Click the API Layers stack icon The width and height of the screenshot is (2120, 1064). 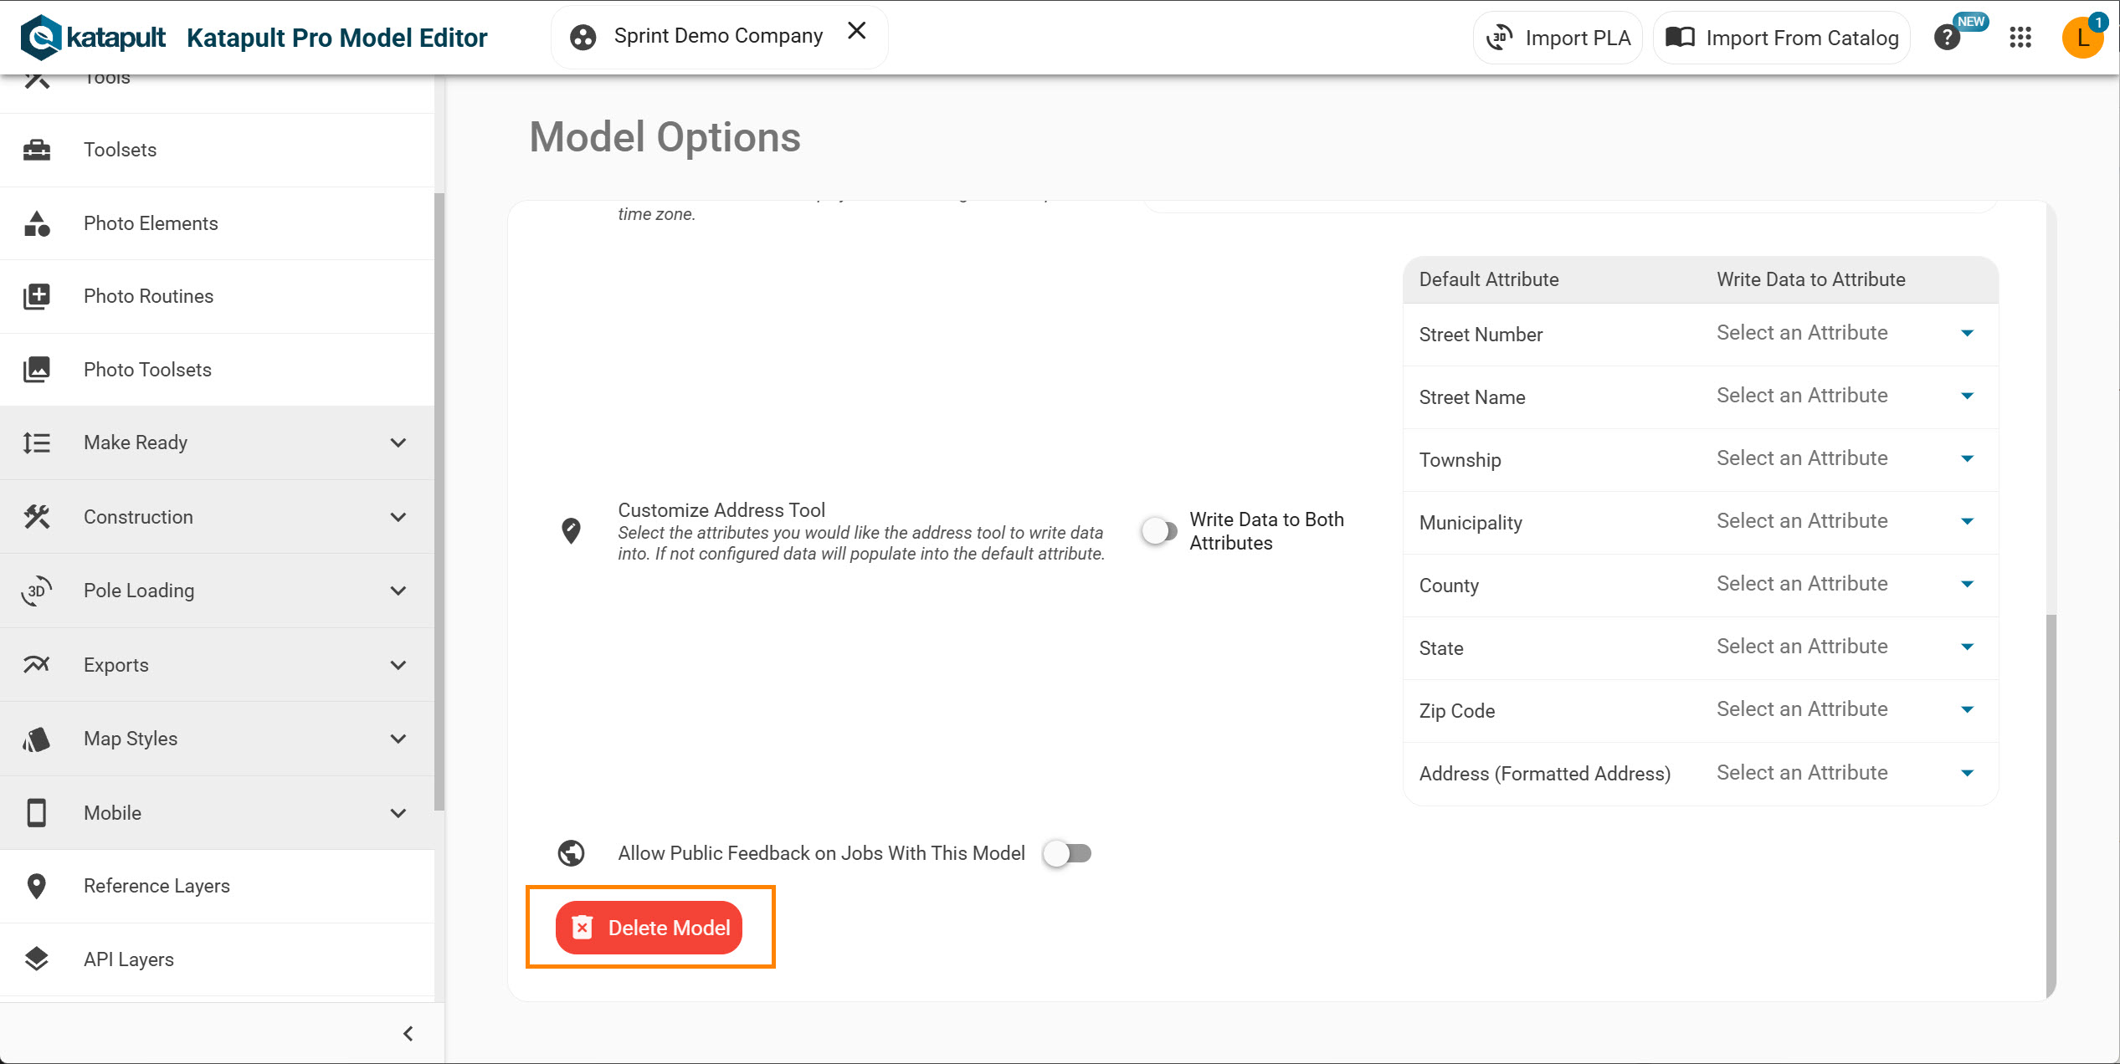pyautogui.click(x=37, y=959)
